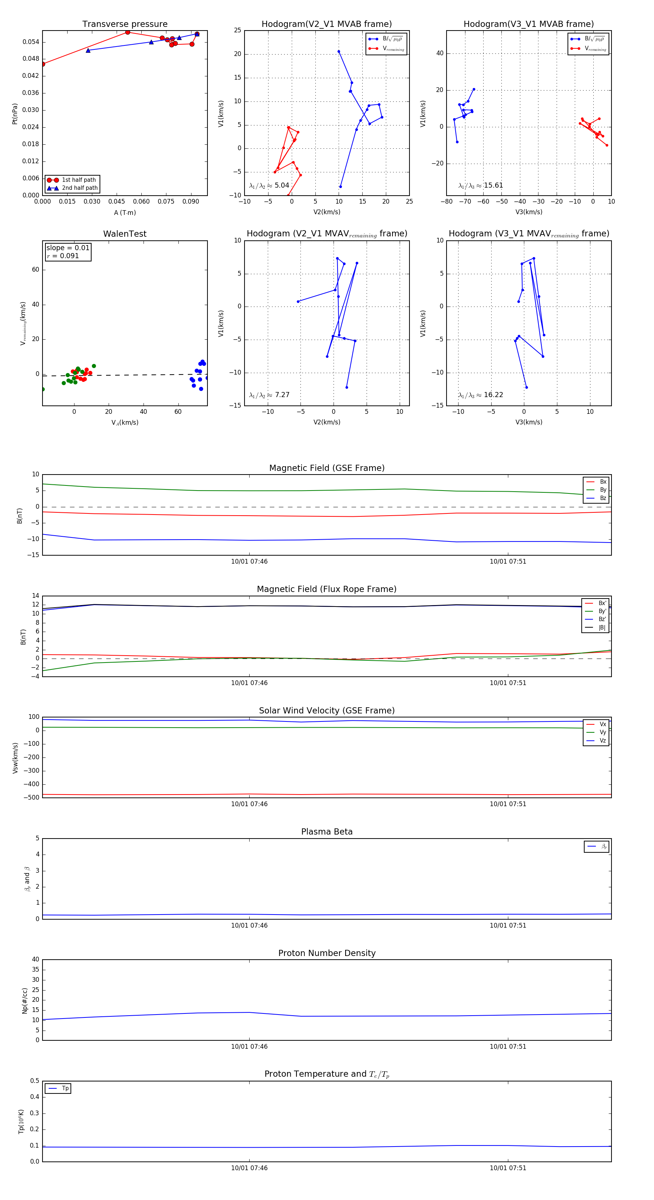Click the 'V_A(km/s)' axis label

click(x=125, y=423)
